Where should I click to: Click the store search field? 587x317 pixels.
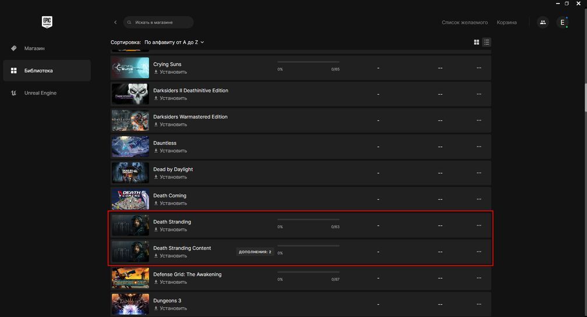(159, 23)
